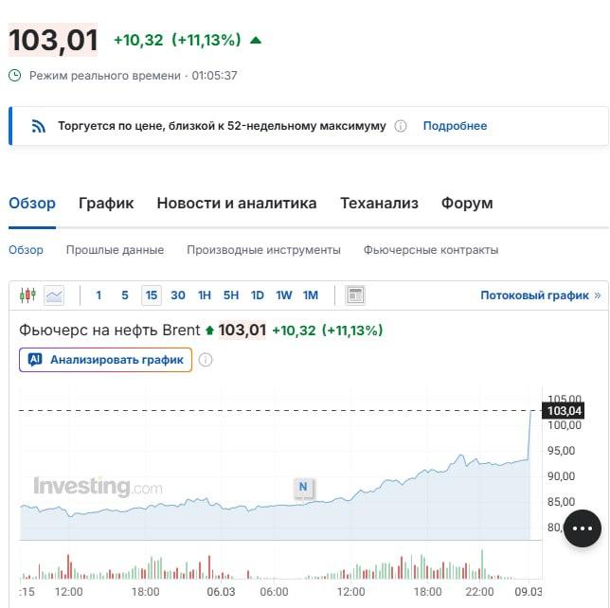
Task: Click the 103,04 price label on axis
Action: [564, 410]
